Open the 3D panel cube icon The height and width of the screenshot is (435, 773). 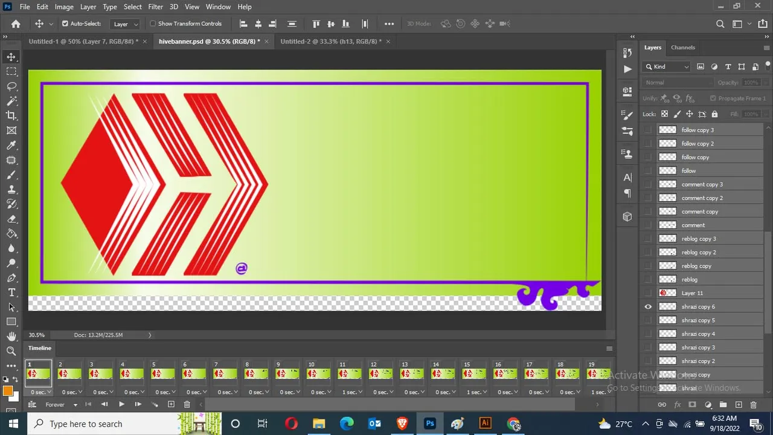(x=627, y=217)
